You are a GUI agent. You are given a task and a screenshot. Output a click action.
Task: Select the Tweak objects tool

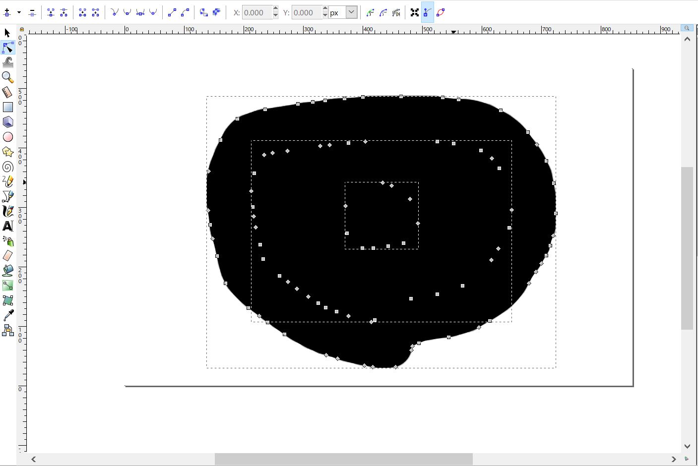coord(7,62)
